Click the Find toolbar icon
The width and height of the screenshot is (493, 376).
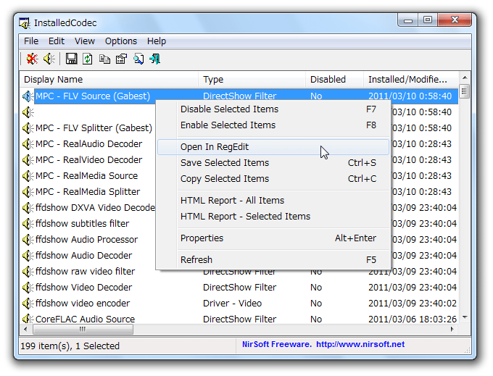138,59
